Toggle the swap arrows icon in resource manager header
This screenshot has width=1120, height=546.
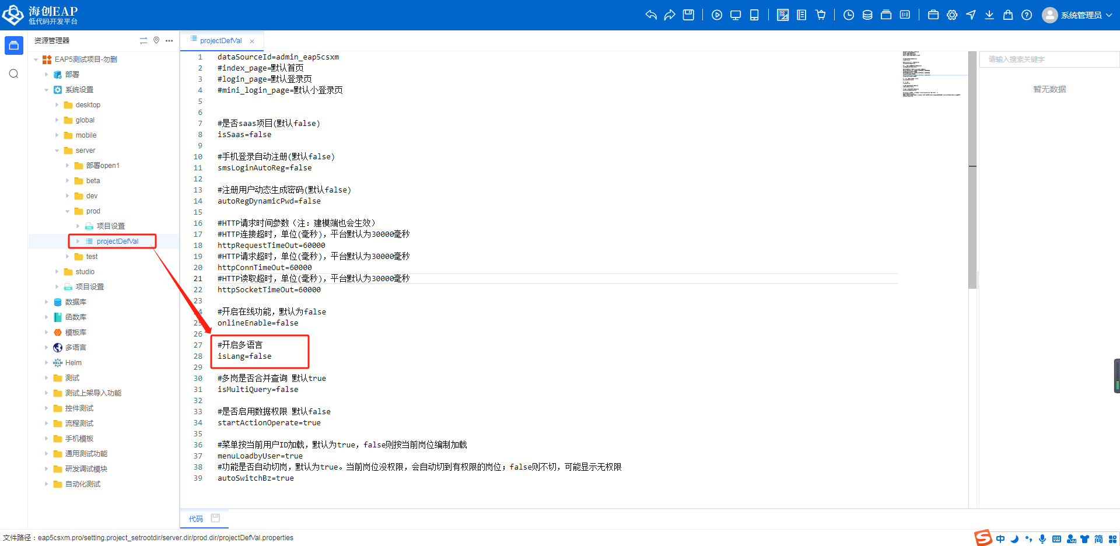143,40
